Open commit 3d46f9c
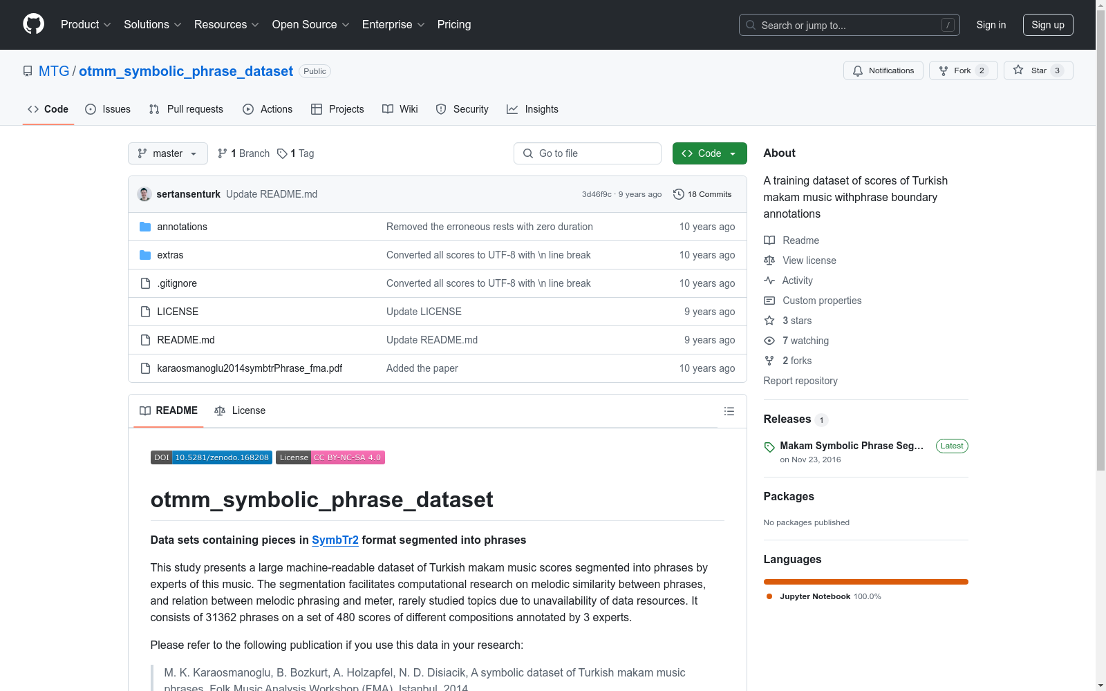 coord(597,194)
